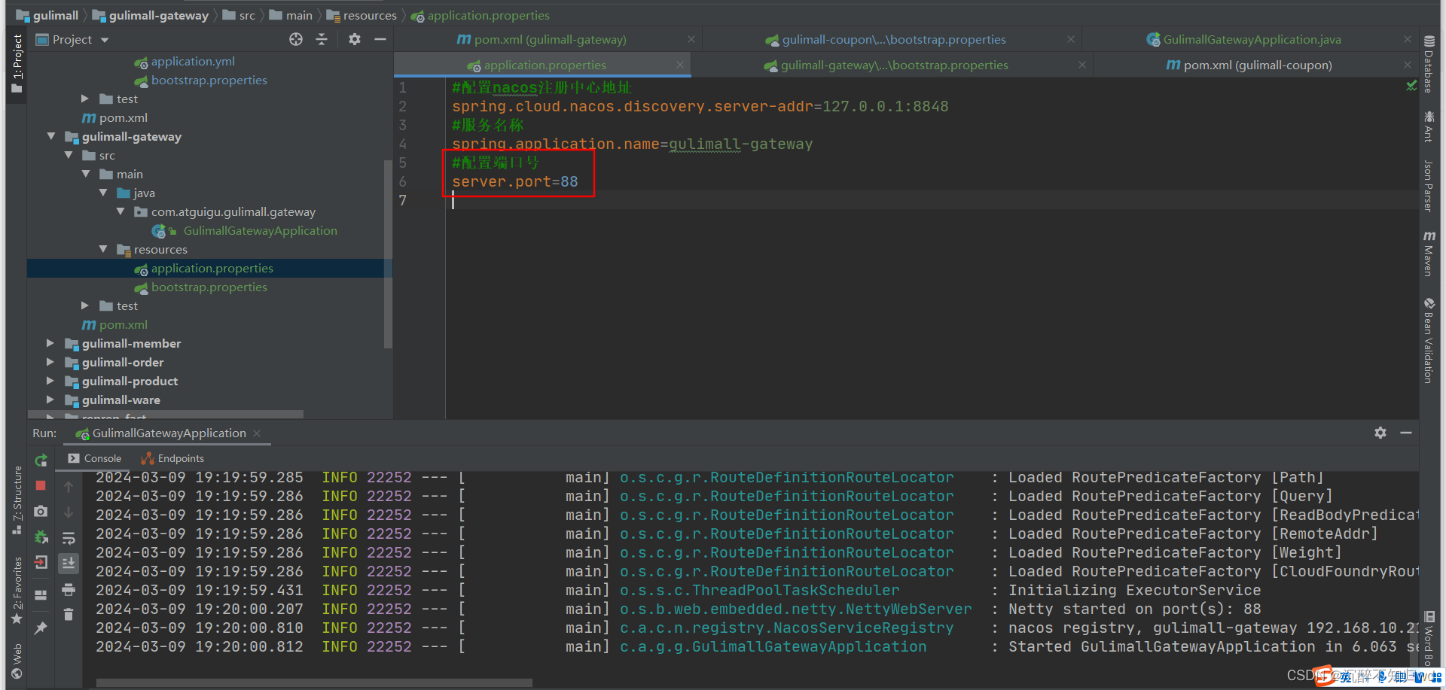Open Project panel settings gear

point(355,39)
